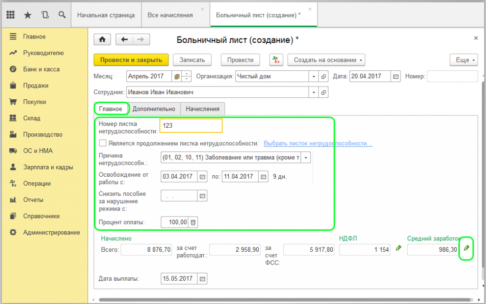Open favorites star icon
Image resolution: width=486 pixels, height=304 pixels.
[28, 15]
